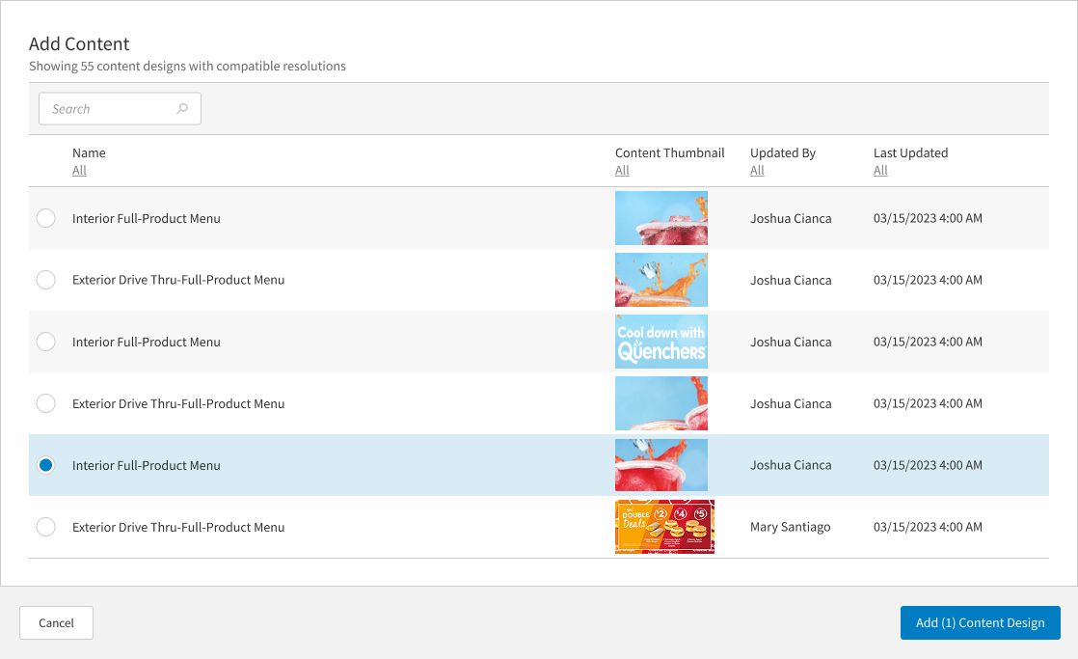Click the Exterior Drive Thru-Full-Product Menu name in the Mary Santiago row
Image resolution: width=1078 pixels, height=659 pixels.
click(x=178, y=527)
